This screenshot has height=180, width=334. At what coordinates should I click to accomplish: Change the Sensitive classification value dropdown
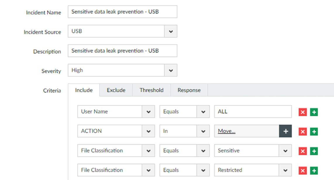pyautogui.click(x=285, y=151)
